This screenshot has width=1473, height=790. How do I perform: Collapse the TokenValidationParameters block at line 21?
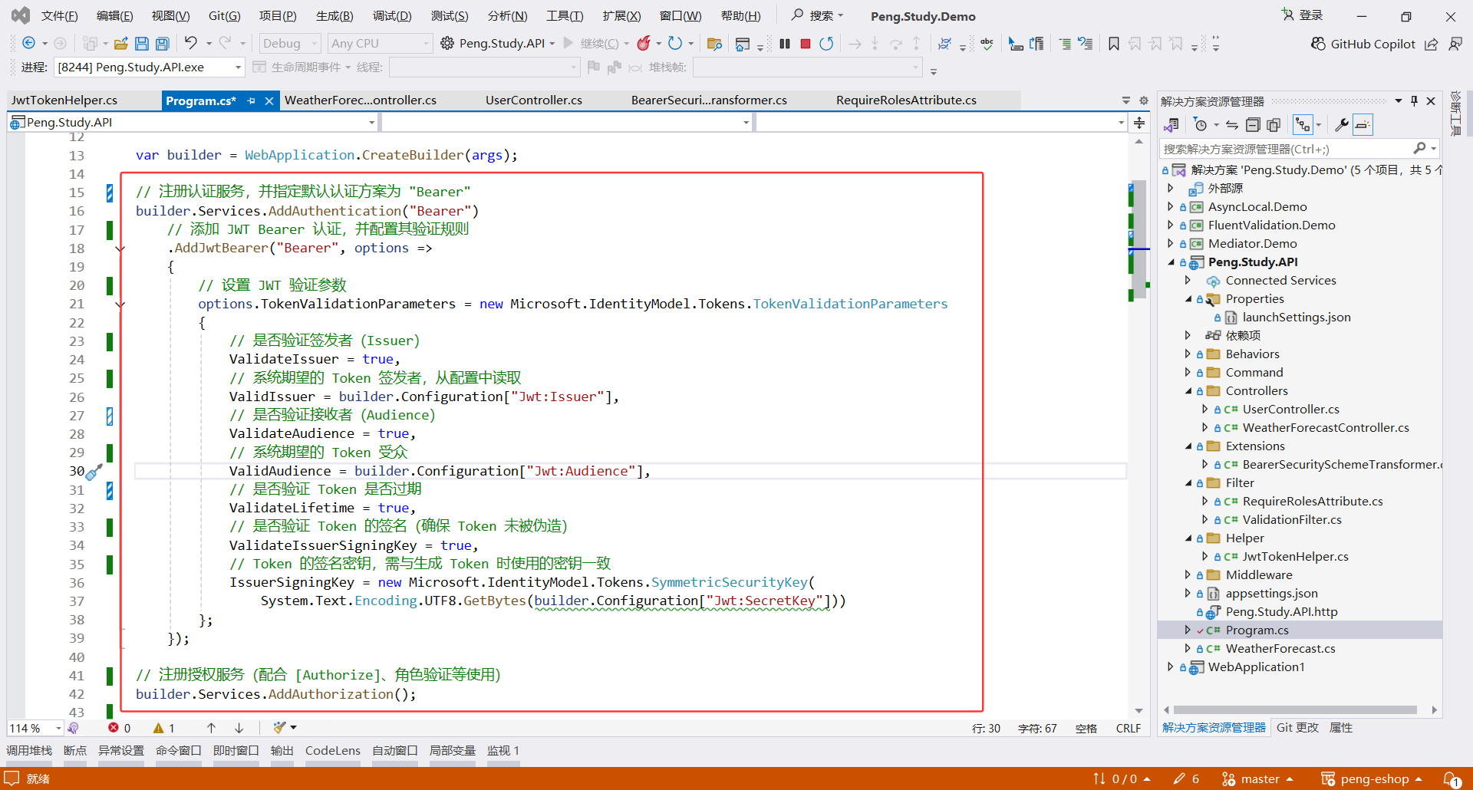pos(120,304)
